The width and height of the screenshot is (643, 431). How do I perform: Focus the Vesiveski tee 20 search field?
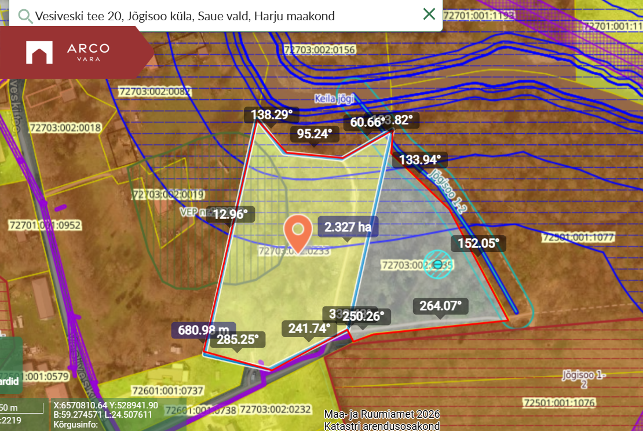(225, 16)
